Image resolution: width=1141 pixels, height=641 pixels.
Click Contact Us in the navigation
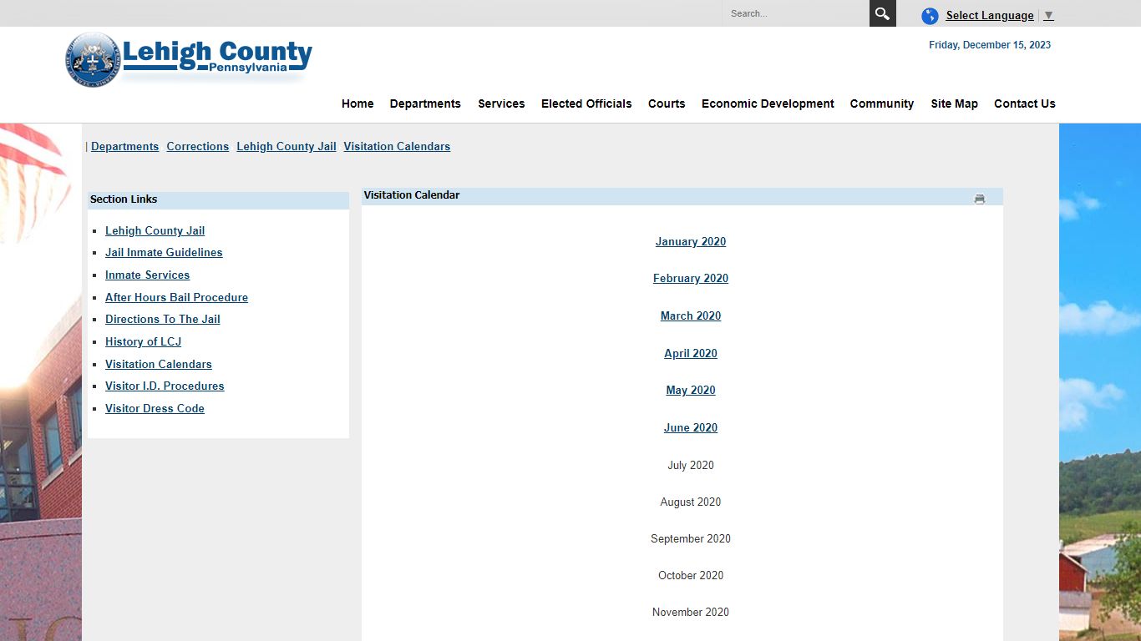tap(1025, 103)
